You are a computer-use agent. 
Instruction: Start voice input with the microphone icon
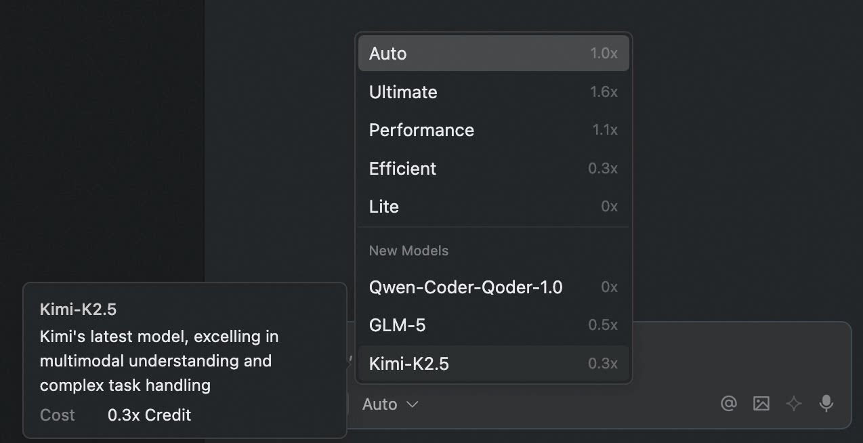(826, 404)
